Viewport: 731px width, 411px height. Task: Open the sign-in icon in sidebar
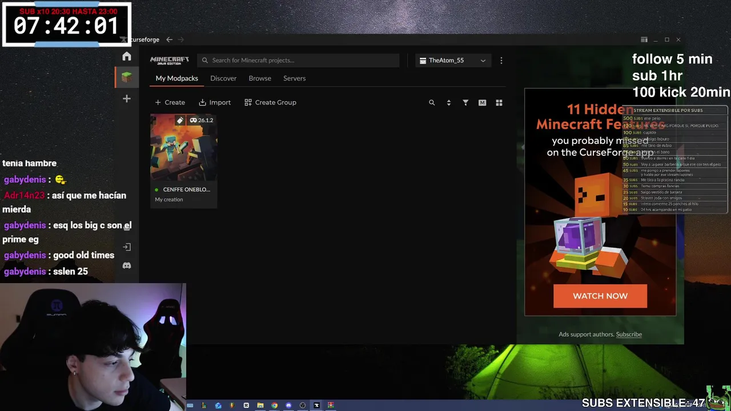(x=127, y=247)
